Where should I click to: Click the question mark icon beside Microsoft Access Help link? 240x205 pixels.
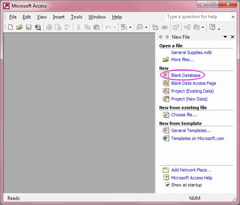(x=166, y=178)
